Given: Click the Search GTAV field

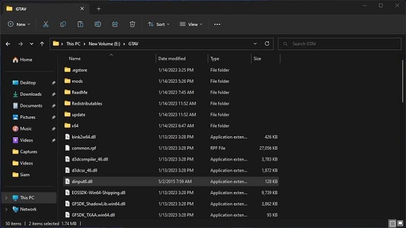Looking at the screenshot, I should point(339,44).
